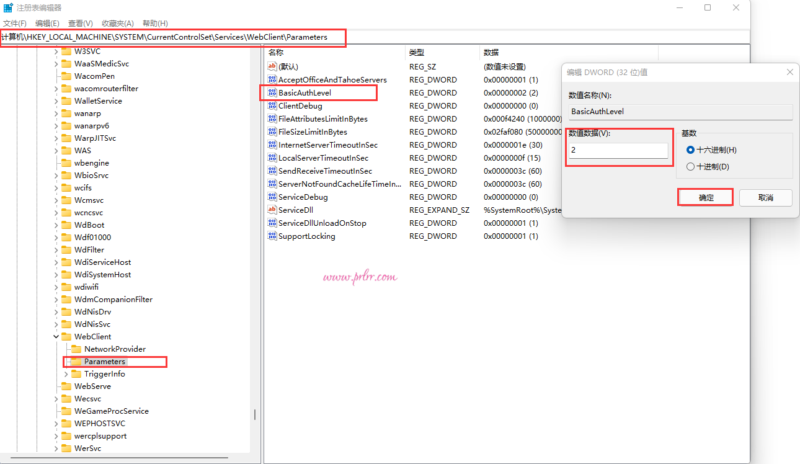This screenshot has width=800, height=464.
Task: Click the NetworkProvider folder icon
Action: tap(76, 349)
